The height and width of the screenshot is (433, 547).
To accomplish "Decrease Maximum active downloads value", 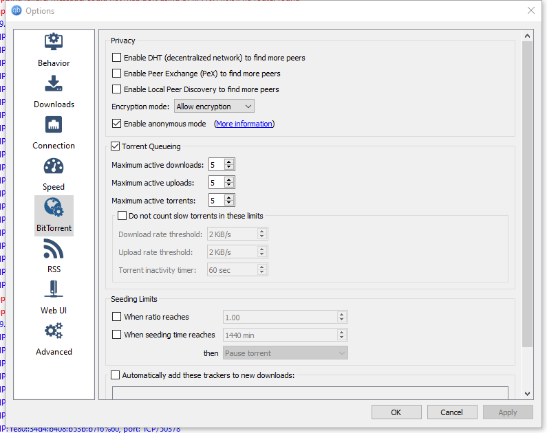I will [229, 167].
